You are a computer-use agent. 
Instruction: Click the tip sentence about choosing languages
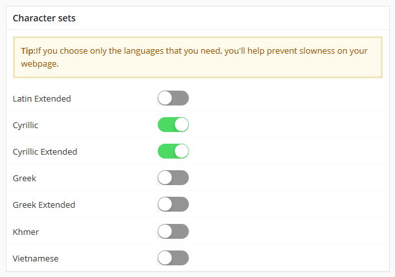coord(194,50)
